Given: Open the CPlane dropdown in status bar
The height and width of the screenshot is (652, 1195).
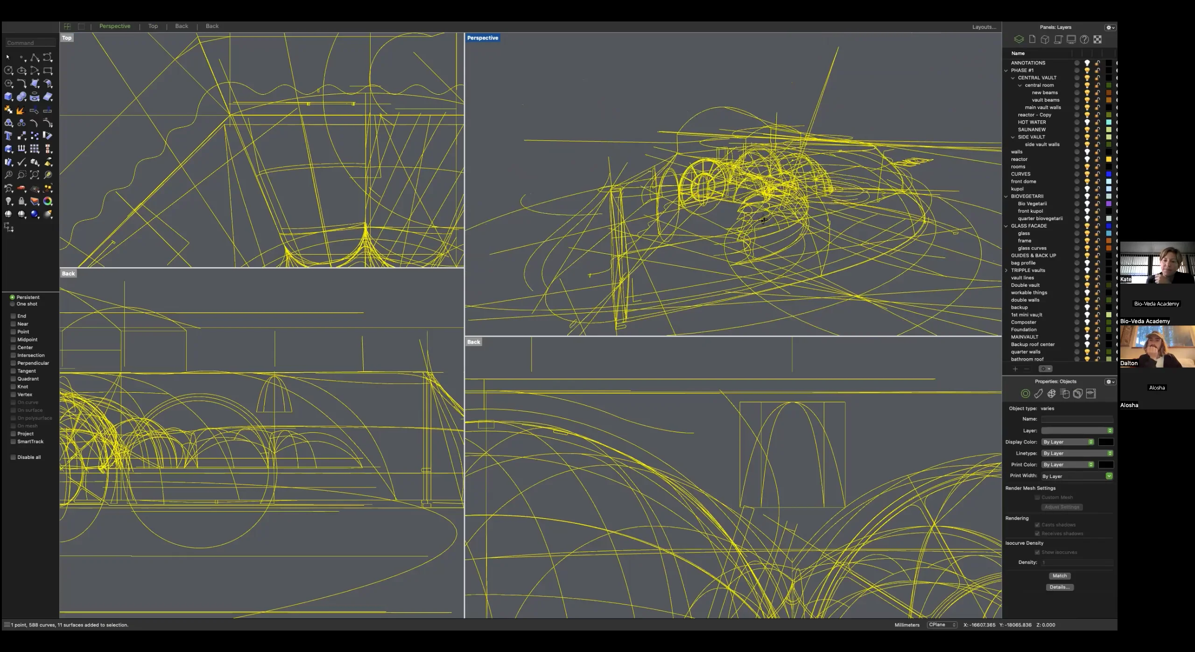Looking at the screenshot, I should [x=942, y=625].
